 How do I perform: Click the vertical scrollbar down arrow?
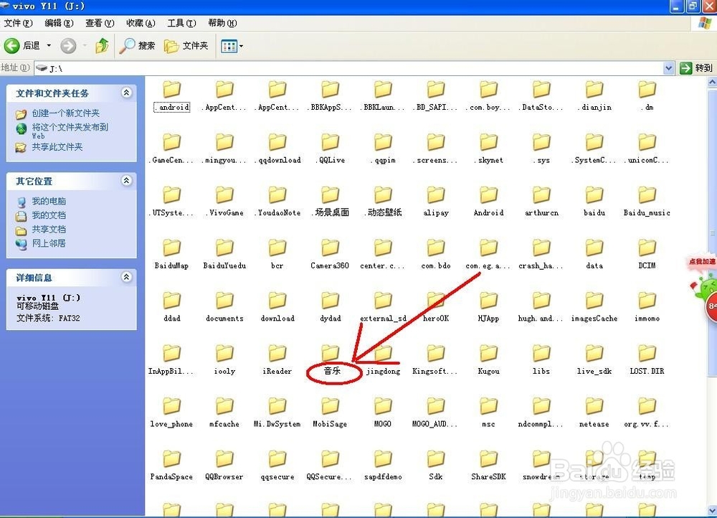tap(712, 509)
